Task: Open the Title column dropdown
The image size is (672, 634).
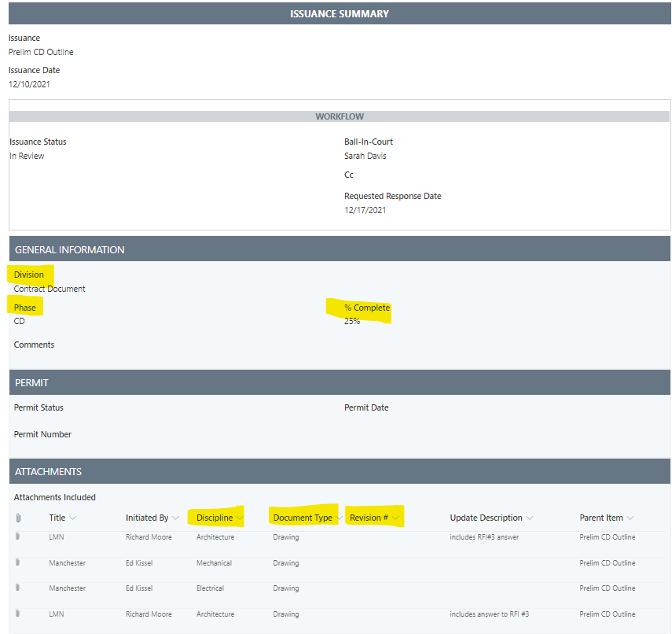Action: coord(72,518)
